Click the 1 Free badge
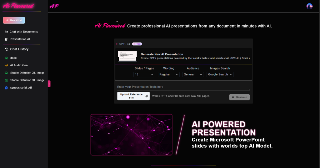The width and height of the screenshot is (320, 168). [x=137, y=44]
